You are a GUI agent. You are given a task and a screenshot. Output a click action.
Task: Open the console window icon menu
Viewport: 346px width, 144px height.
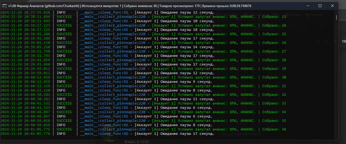click(5, 6)
